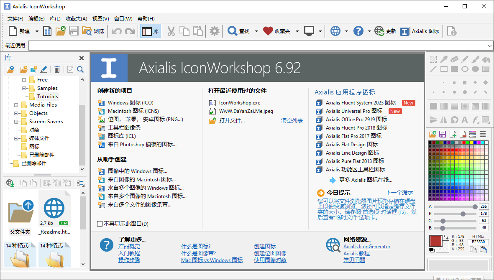Image resolution: width=494 pixels, height=280 pixels.
Task: Open the 视图(V) menu
Action: pyautogui.click(x=100, y=18)
